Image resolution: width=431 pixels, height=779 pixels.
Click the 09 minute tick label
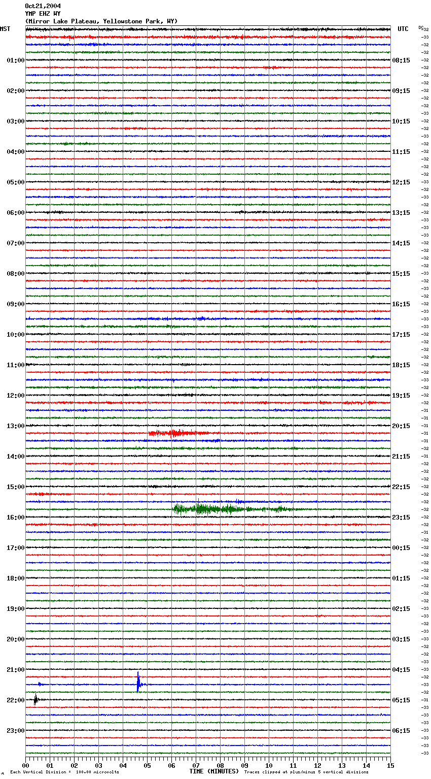(x=245, y=765)
